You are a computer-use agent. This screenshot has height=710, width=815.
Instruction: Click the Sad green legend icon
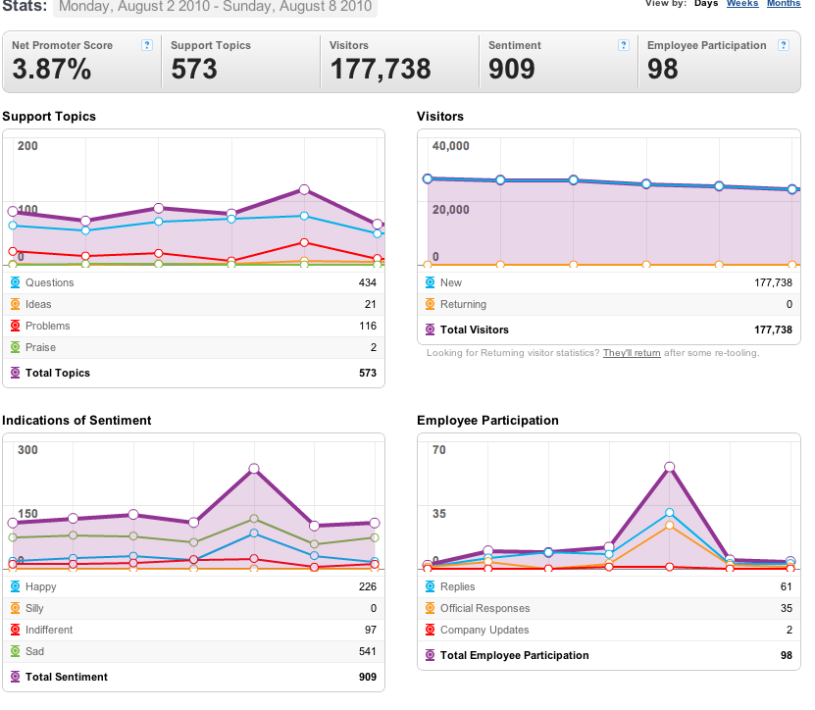15,651
